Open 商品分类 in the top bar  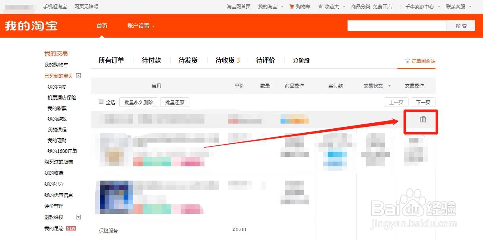(361, 7)
